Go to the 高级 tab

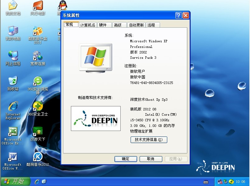pos(118,25)
